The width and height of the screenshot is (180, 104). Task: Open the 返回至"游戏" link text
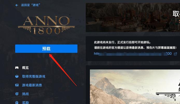tap(31, 5)
